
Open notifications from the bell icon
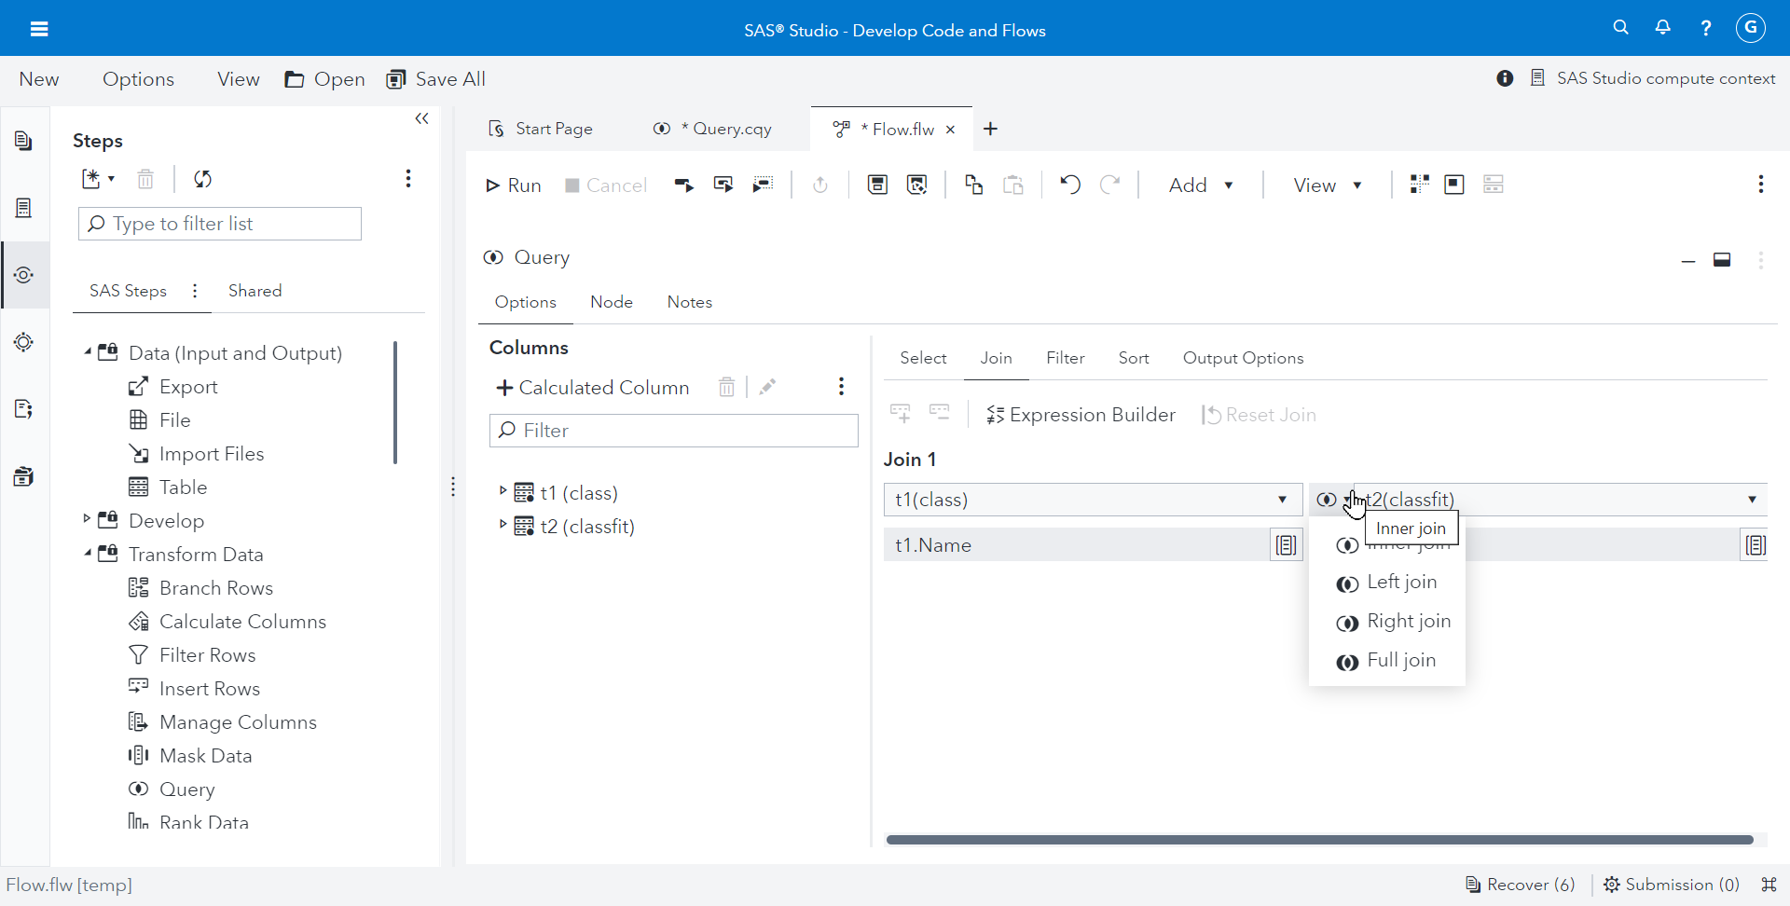pos(1663,27)
